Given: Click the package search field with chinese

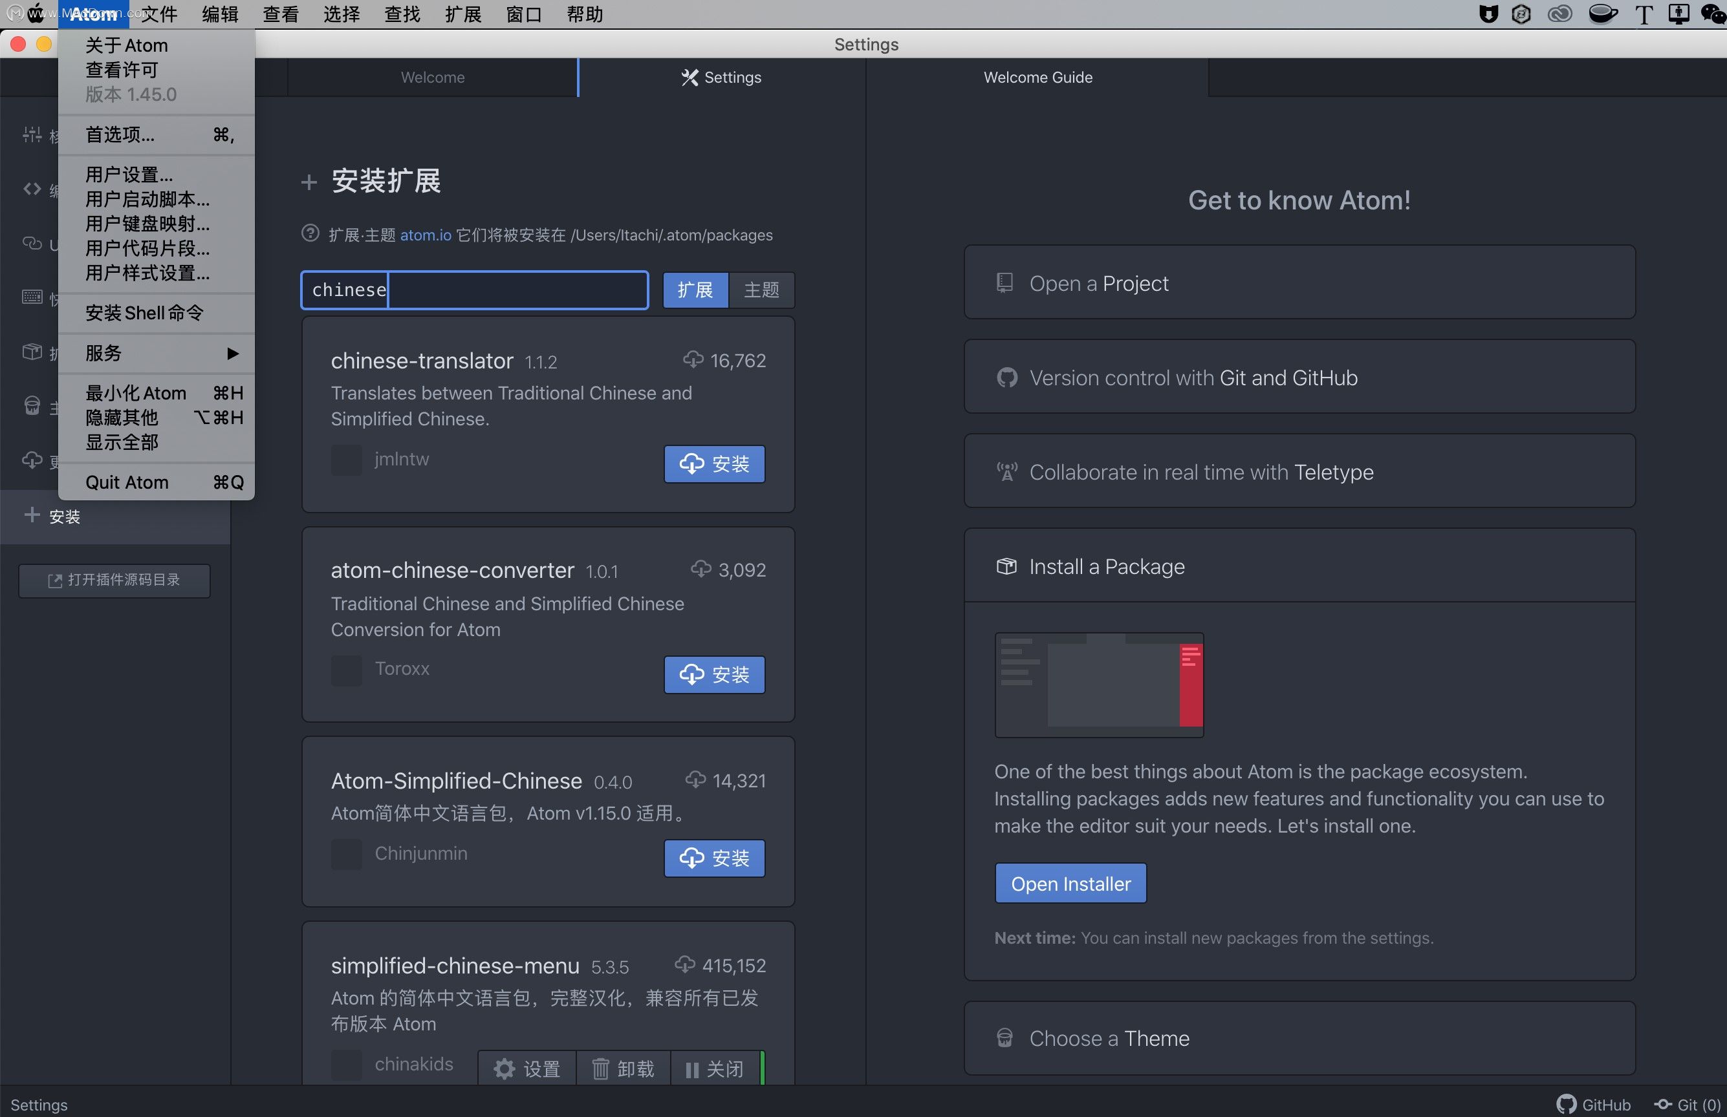Looking at the screenshot, I should tap(475, 290).
